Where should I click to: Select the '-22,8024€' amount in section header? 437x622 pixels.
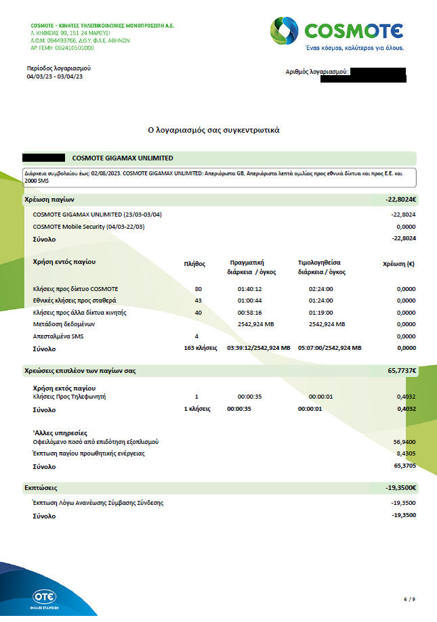tap(401, 200)
